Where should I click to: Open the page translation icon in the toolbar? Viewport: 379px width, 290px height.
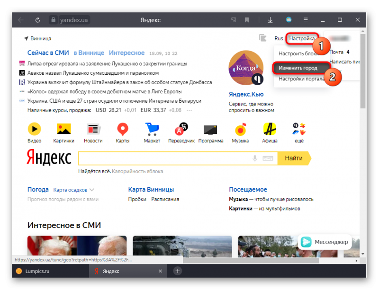point(234,20)
